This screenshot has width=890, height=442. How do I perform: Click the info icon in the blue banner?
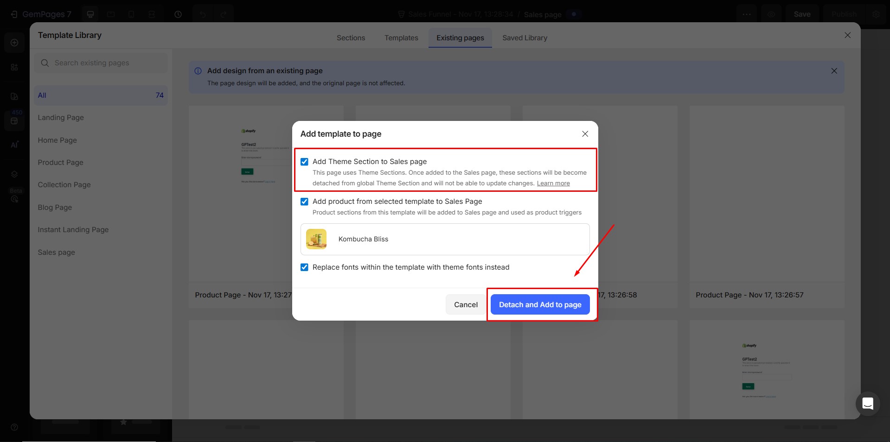click(198, 71)
